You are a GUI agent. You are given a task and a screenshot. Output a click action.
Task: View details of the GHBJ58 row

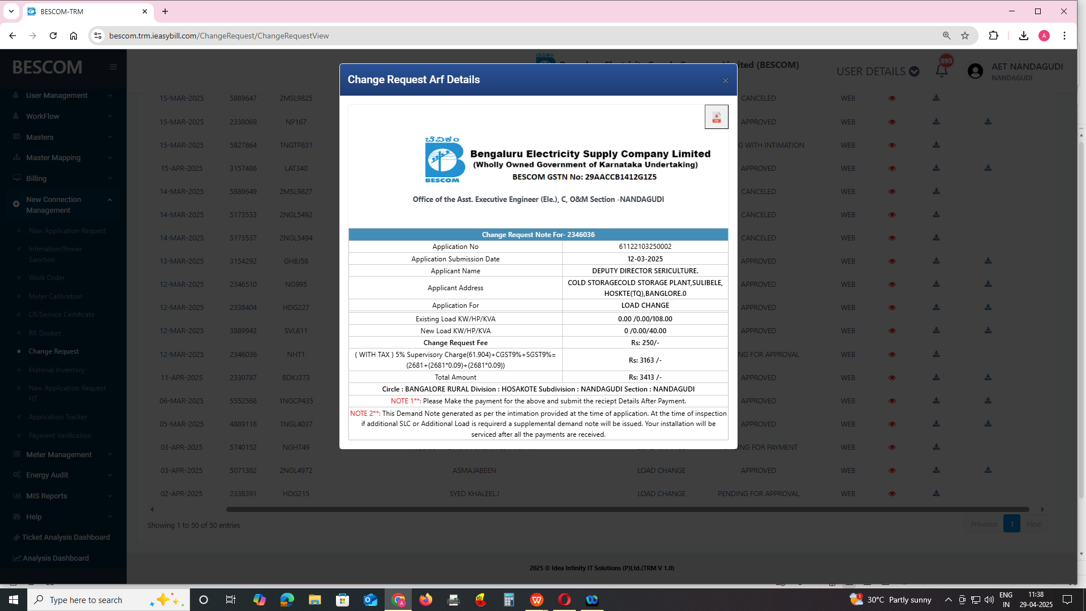[x=892, y=261]
